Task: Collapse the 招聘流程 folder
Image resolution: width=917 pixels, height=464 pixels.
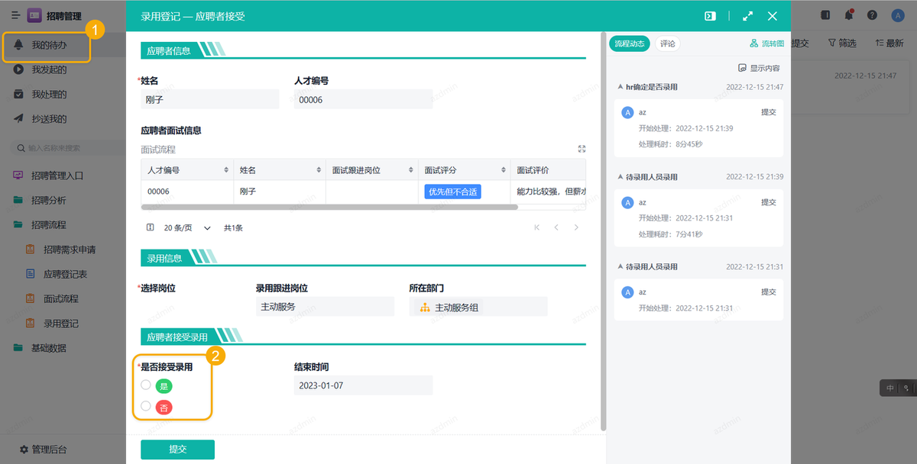Action: pos(48,224)
